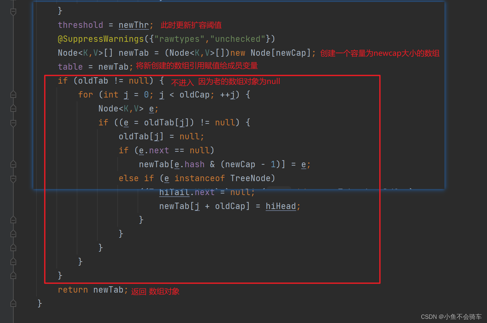The image size is (487, 323).
Task: Click 'oldTab[j]' in the 'oldTab[j] = null;' statement
Action: (x=141, y=136)
